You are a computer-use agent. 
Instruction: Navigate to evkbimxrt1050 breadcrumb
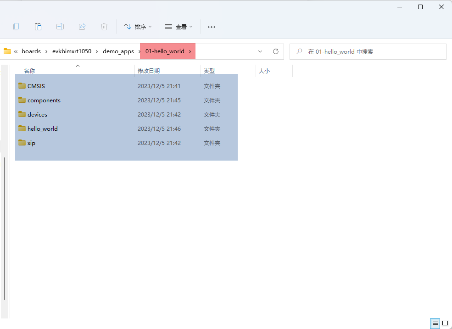pos(72,51)
